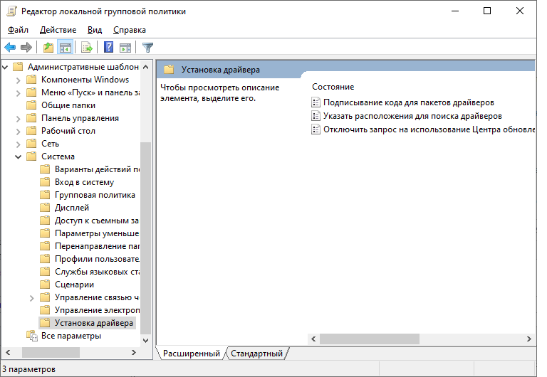Click the app icon in the title bar
This screenshot has height=377, width=547.
click(11, 11)
